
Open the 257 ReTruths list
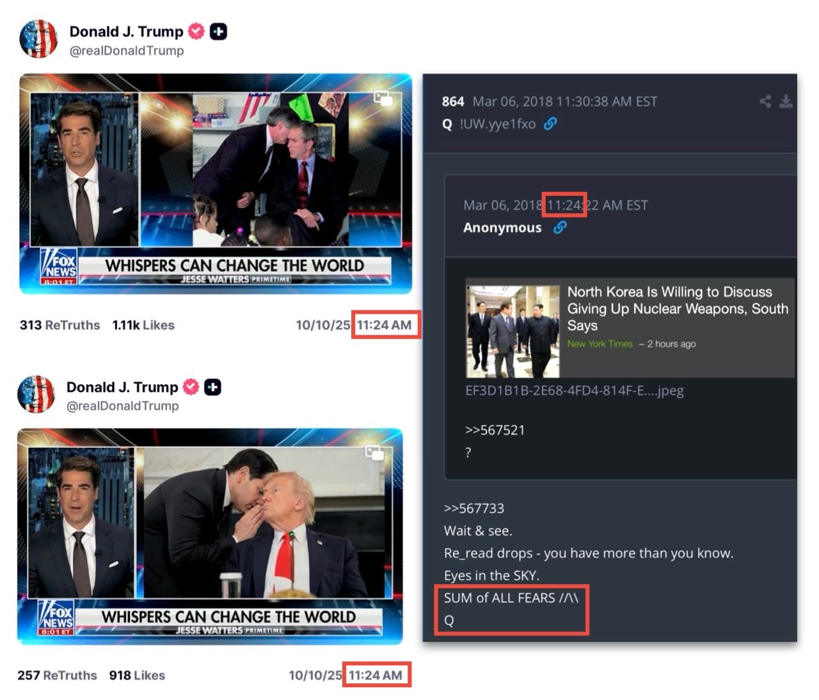57,675
